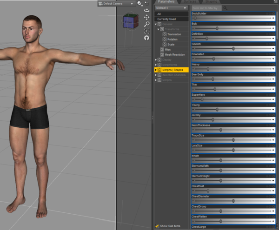Click the BeerBelly slider handle
The image size is (279, 230).
(x=213, y=79)
